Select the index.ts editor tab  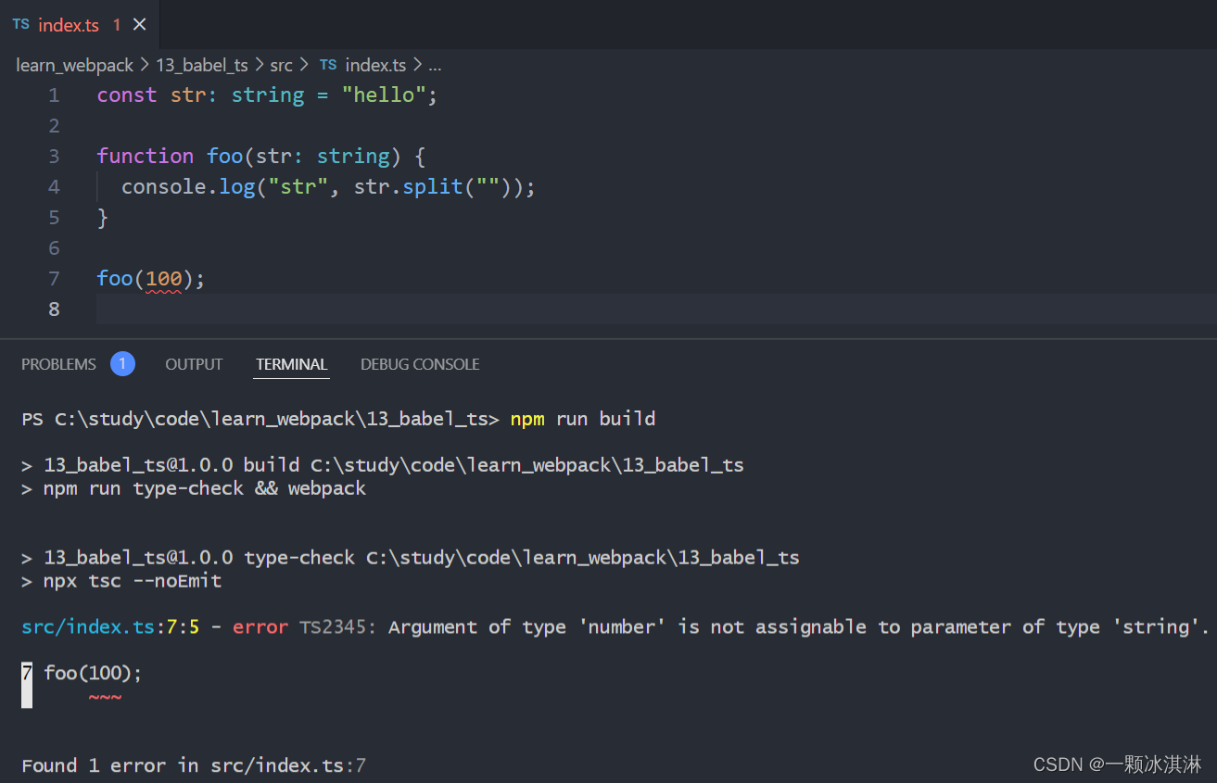coord(79,25)
